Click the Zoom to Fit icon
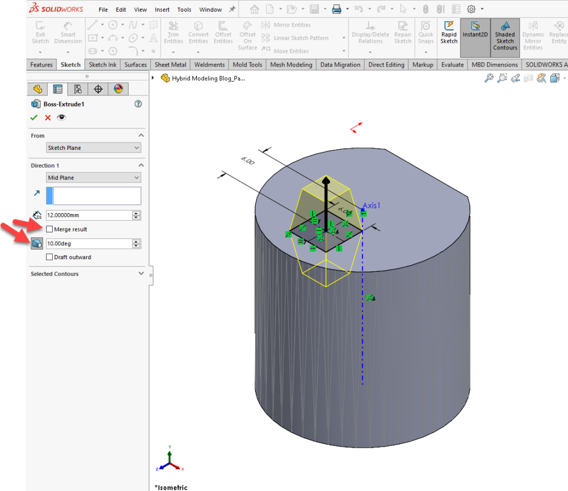 pos(489,78)
